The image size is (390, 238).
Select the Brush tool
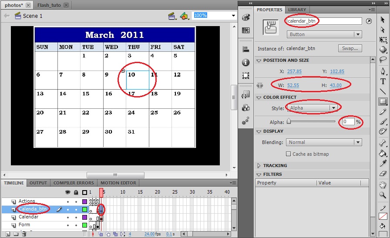click(383, 121)
